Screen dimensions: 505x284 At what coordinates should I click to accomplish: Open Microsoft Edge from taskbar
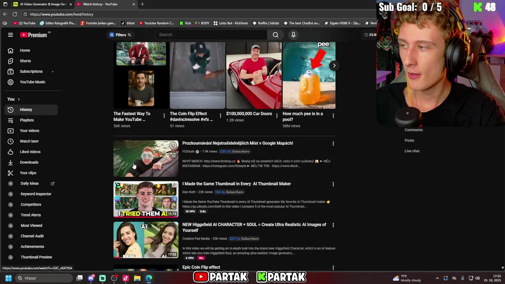(x=148, y=278)
